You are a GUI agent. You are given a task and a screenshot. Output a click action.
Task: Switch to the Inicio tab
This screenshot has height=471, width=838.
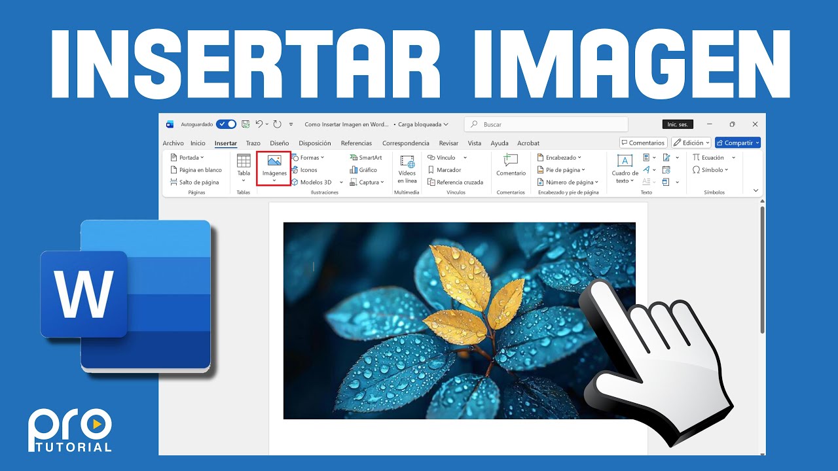tap(198, 143)
